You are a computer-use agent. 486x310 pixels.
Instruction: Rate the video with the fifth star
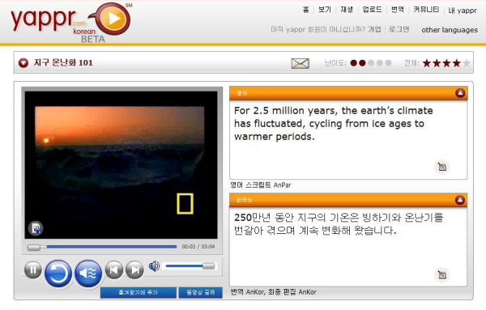tap(467, 63)
